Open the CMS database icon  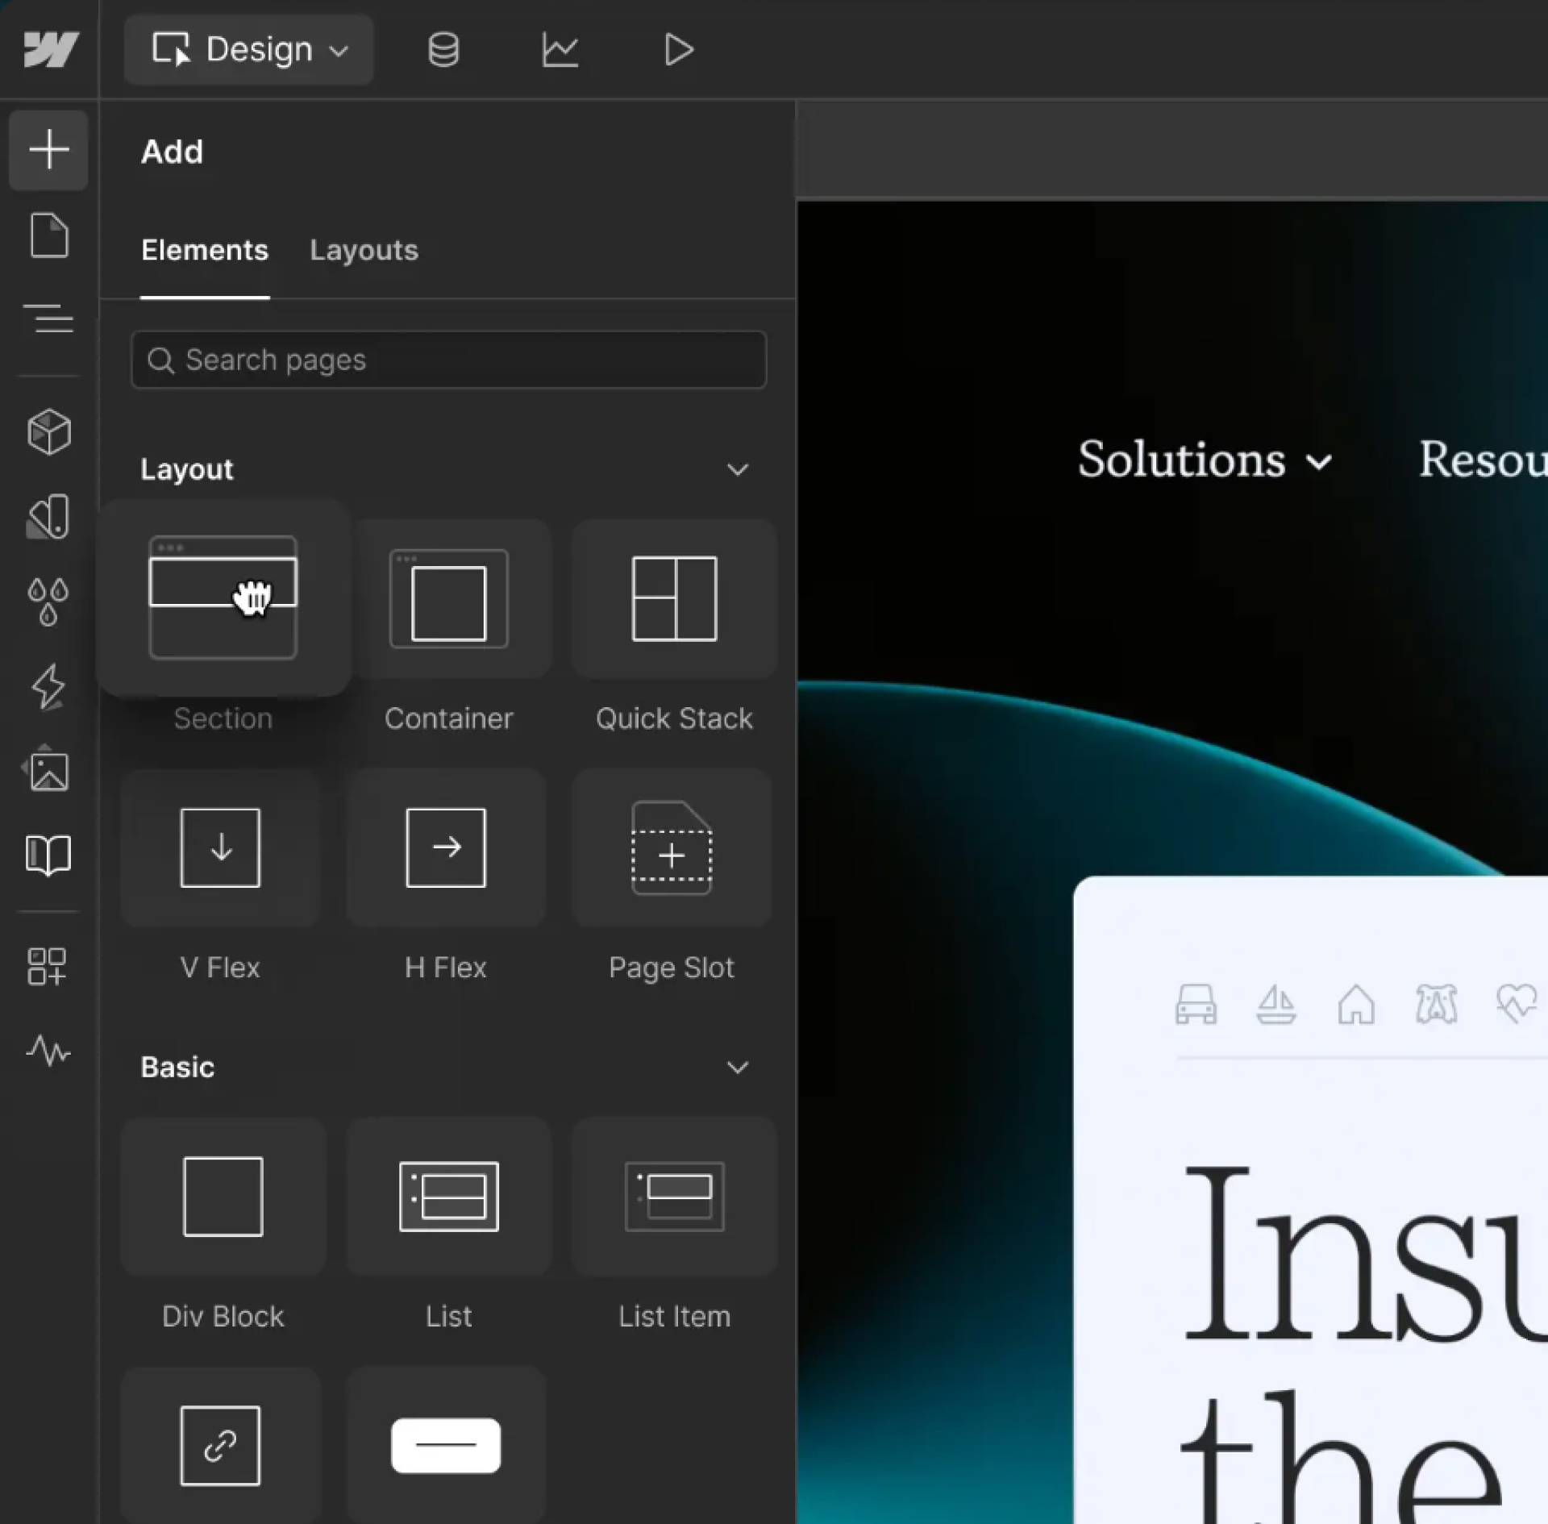coord(443,50)
